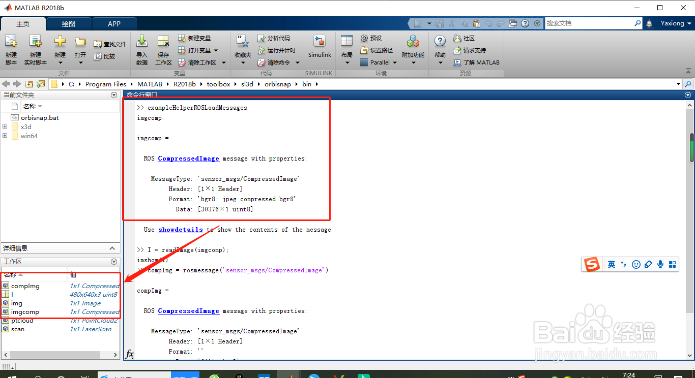Viewport: 695px width, 378px height.
Task: Open the Open Variable (打开变量) dropdown
Action: [x=198, y=50]
